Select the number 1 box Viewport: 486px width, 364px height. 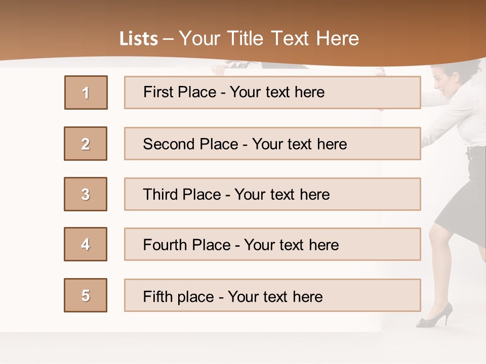click(x=86, y=93)
